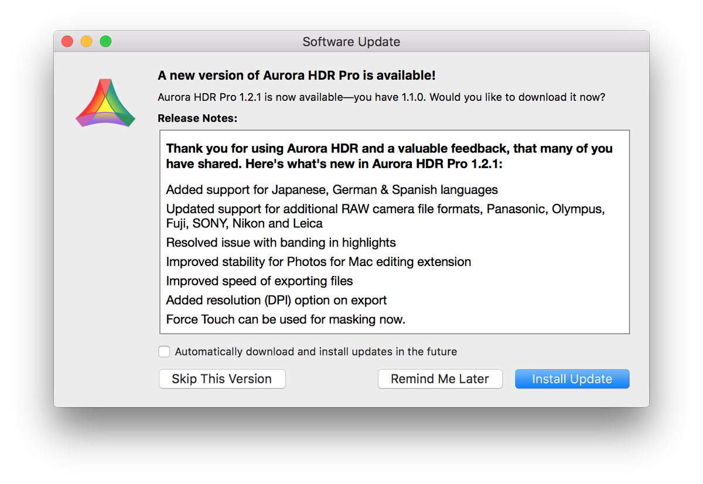Click the heading "A new version of Aurora HDR Pro is available!"

(296, 76)
